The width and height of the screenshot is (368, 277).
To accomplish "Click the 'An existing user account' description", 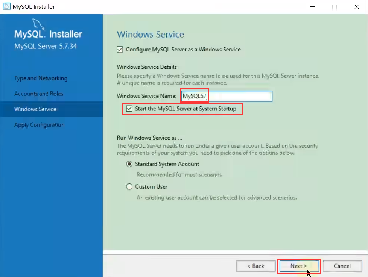I will [x=217, y=198].
